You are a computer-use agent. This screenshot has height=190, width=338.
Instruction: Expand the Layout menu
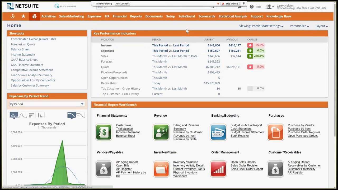(x=321, y=26)
